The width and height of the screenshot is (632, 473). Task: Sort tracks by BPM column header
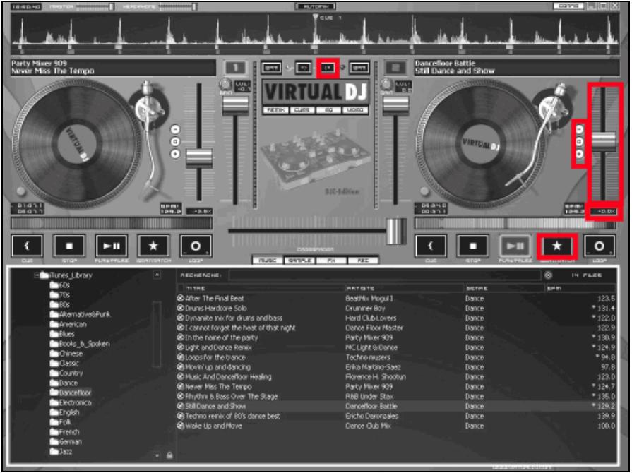point(580,289)
